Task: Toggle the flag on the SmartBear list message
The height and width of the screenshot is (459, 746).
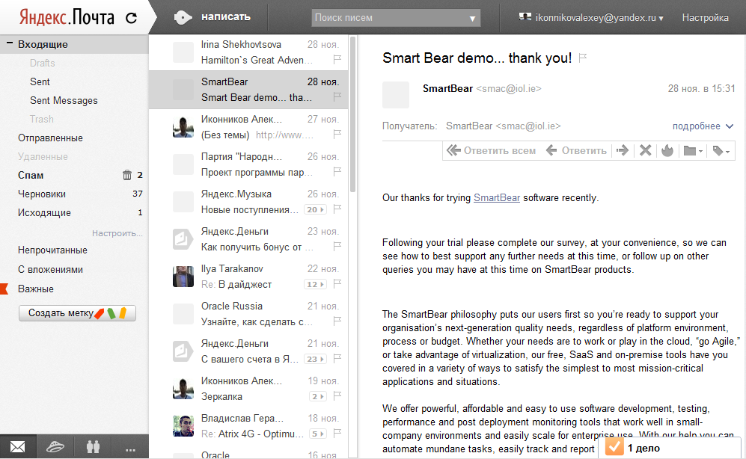Action: point(337,97)
